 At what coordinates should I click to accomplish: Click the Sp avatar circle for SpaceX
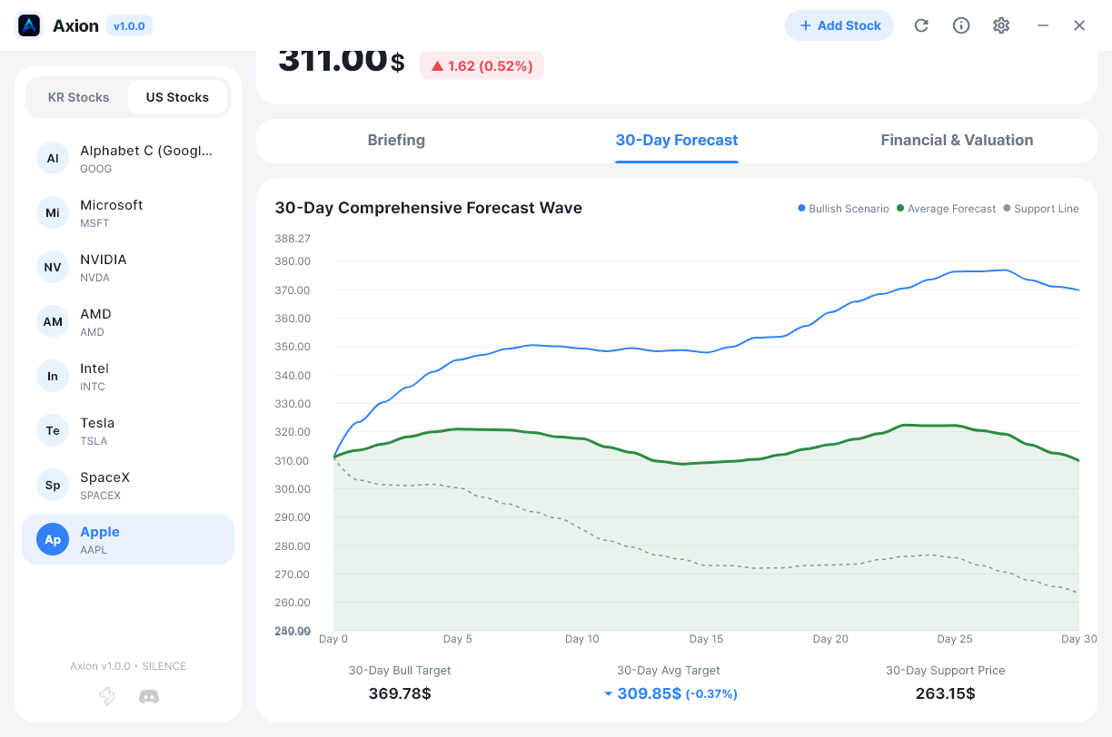pyautogui.click(x=53, y=486)
